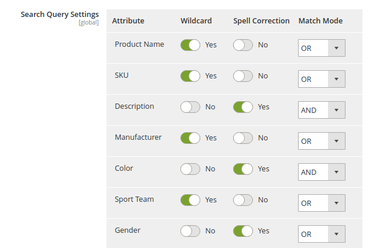Toggle Manufacturer Wildcard switch off
Image resolution: width=383 pixels, height=248 pixels.
click(x=190, y=138)
